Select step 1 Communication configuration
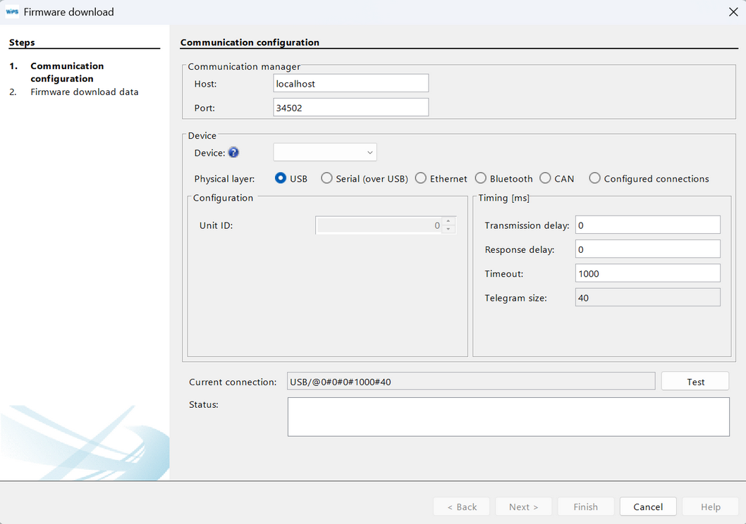 pos(68,72)
